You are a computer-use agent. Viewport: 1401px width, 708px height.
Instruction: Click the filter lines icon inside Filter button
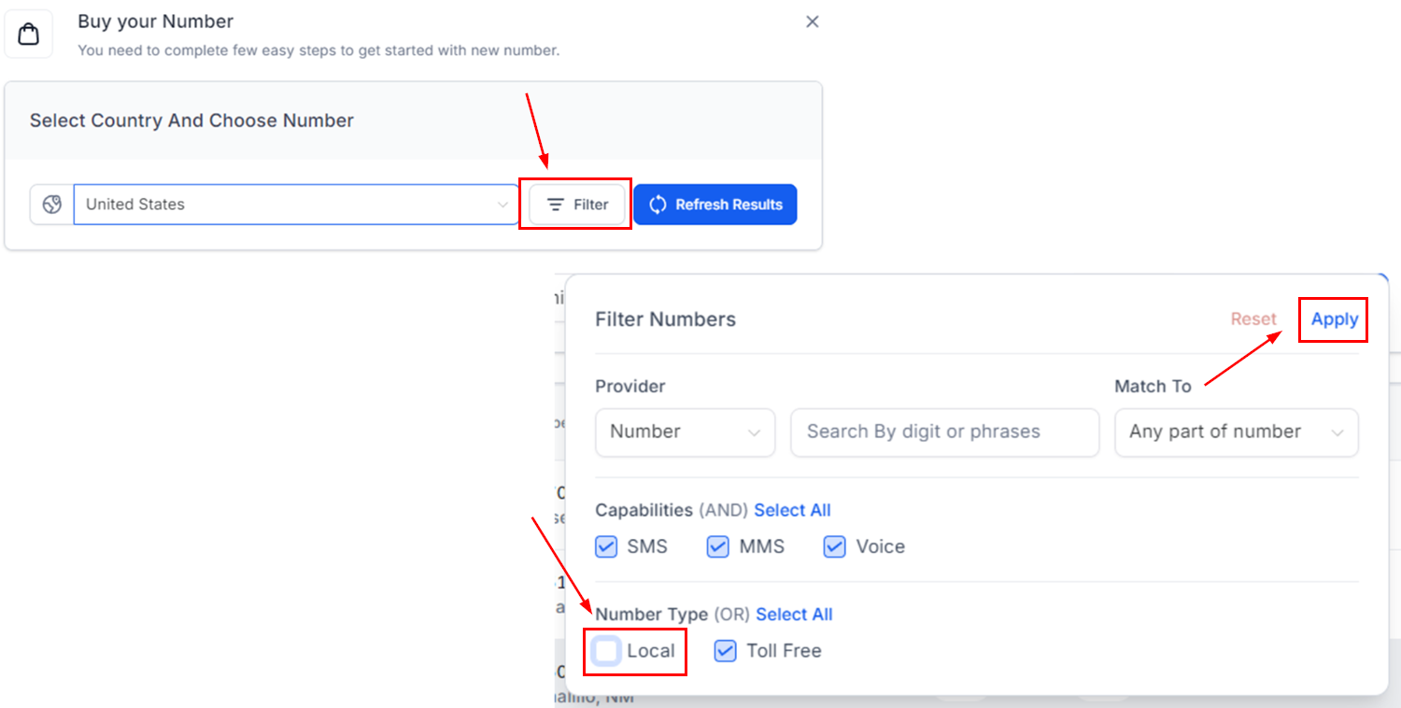(x=556, y=205)
